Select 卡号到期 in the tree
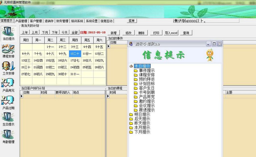Viewport: 256px width, 157px height. 147,93
